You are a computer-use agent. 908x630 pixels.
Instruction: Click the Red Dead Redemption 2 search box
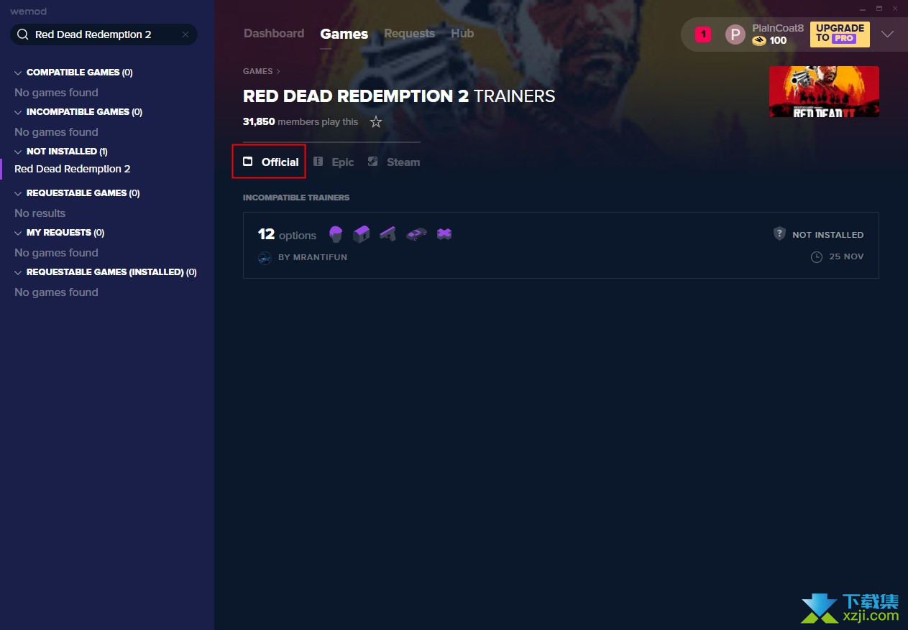click(x=104, y=34)
